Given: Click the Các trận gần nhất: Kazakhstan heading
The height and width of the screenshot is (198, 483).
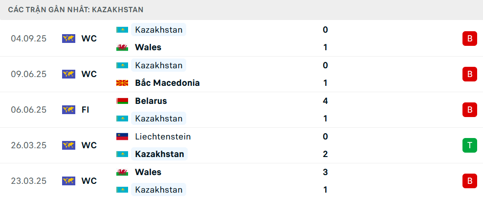Looking at the screenshot, I should pyautogui.click(x=75, y=10).
